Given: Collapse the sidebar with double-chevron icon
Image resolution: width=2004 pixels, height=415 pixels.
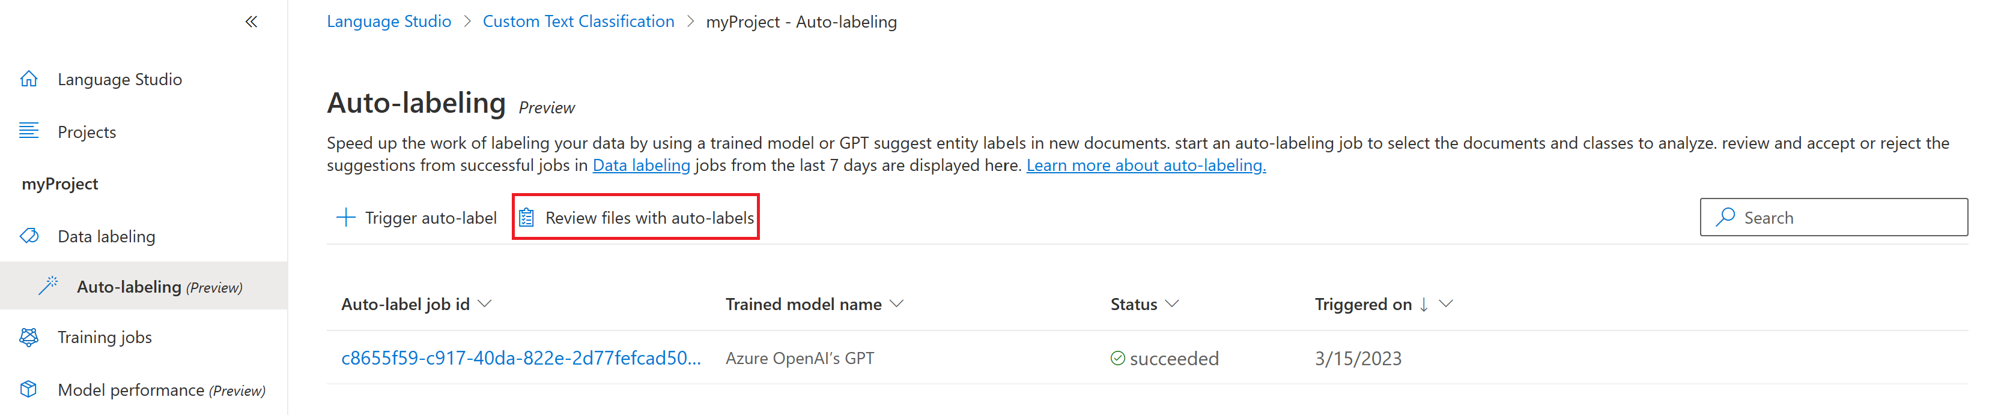Looking at the screenshot, I should click(251, 22).
